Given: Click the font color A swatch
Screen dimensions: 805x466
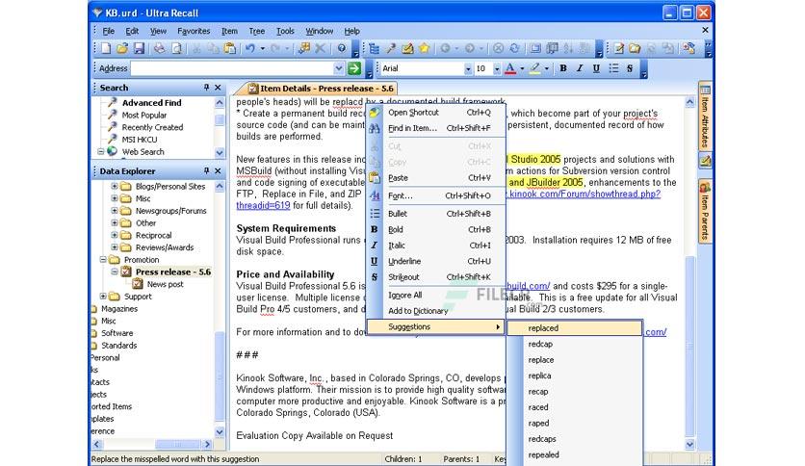Looking at the screenshot, I should point(509,68).
